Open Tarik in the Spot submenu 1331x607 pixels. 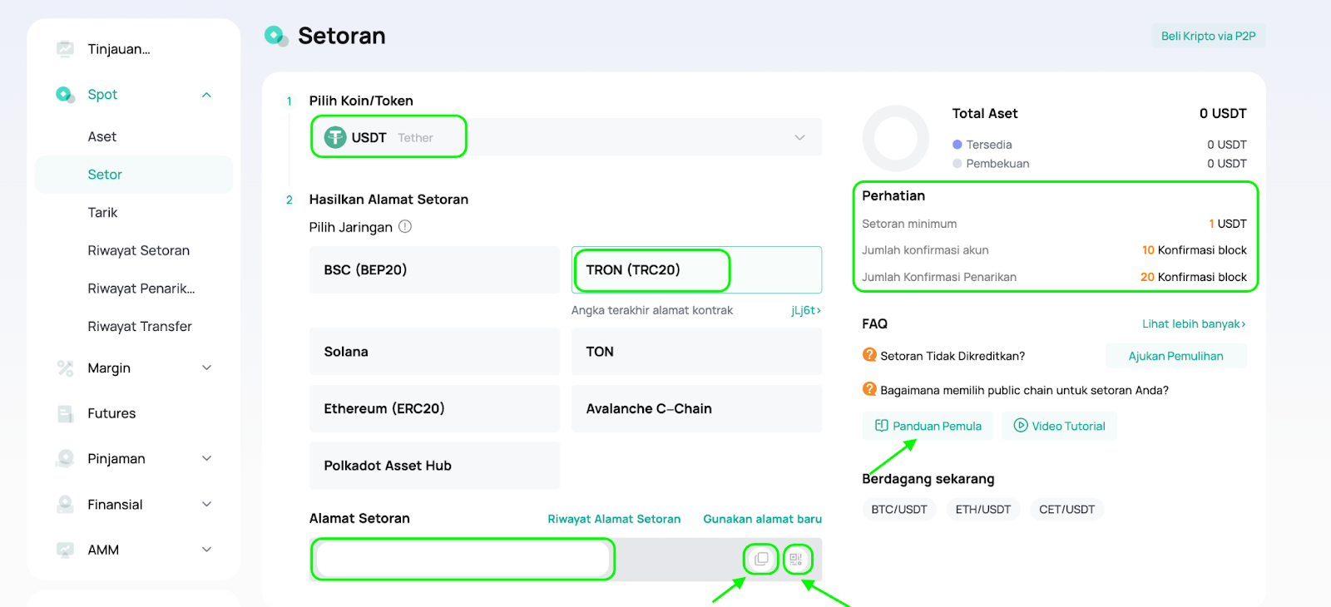(x=103, y=213)
